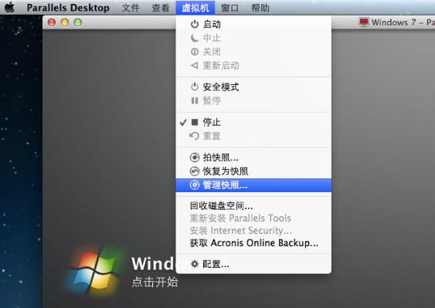Image resolution: width=435 pixels, height=308 pixels.
Task: Click the grayed 关闭 menu item
Action: click(x=253, y=52)
